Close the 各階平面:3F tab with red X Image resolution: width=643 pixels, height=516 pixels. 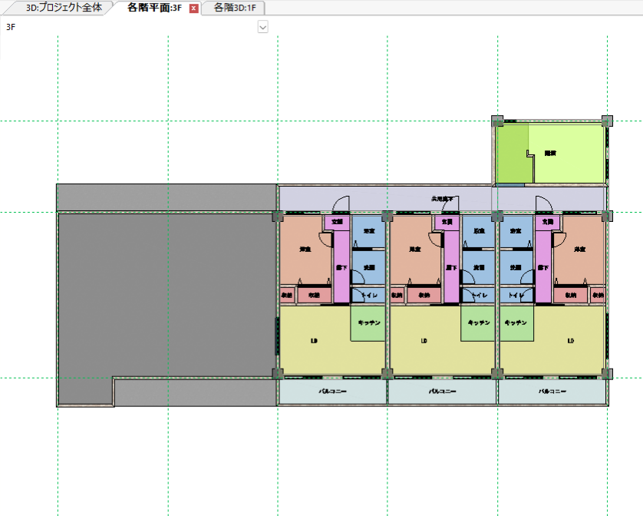[193, 8]
